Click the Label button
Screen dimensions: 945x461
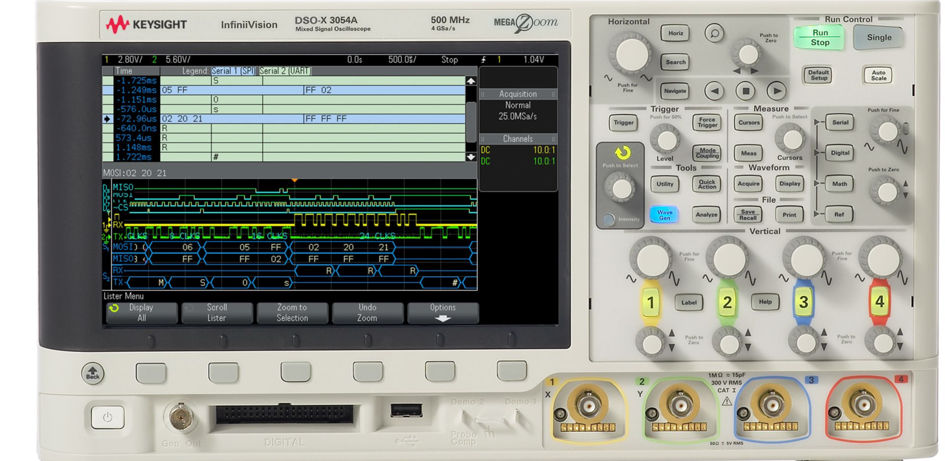point(689,302)
